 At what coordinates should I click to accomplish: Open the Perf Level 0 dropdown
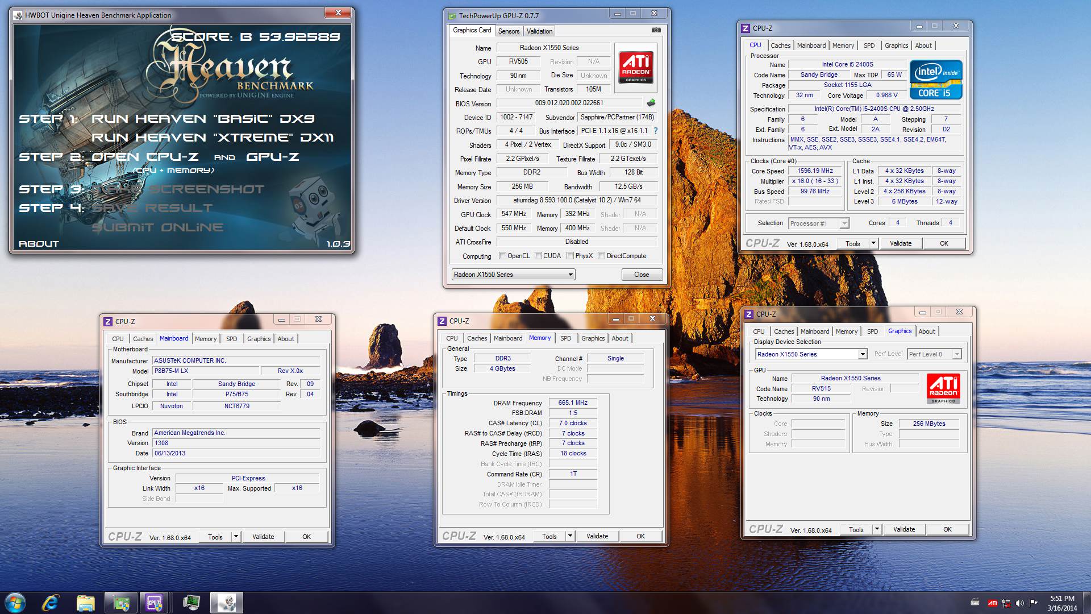coord(934,354)
